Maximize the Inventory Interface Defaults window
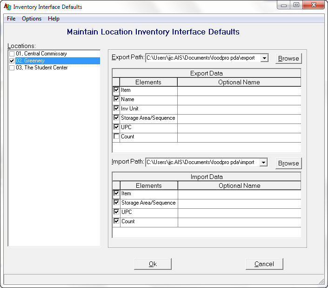 pos(296,5)
